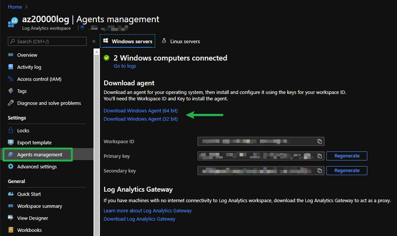
Task: Open Advanced settings item
Action: click(37, 166)
